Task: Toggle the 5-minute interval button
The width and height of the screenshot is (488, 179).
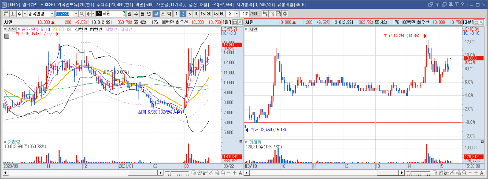Action: 189,14
